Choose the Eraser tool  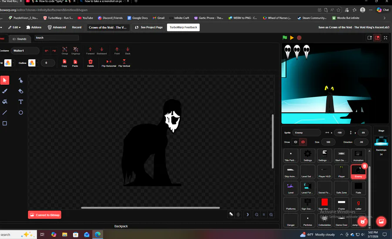[21, 91]
